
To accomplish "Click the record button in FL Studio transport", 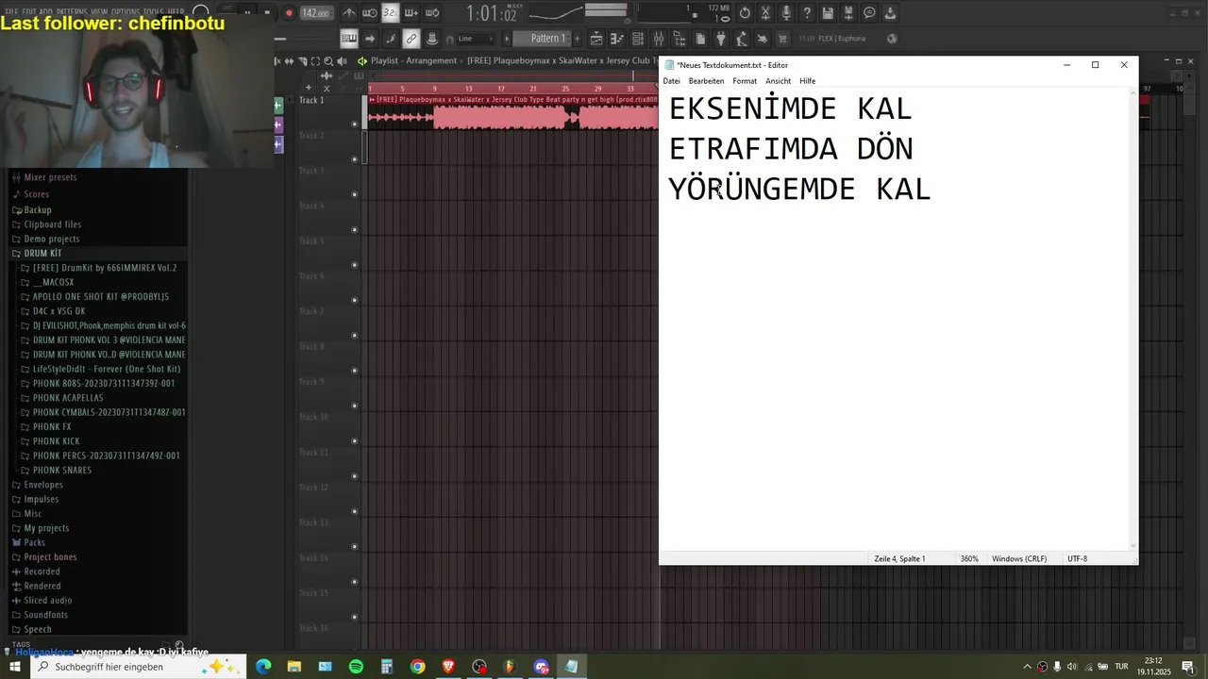I will 290,13.
